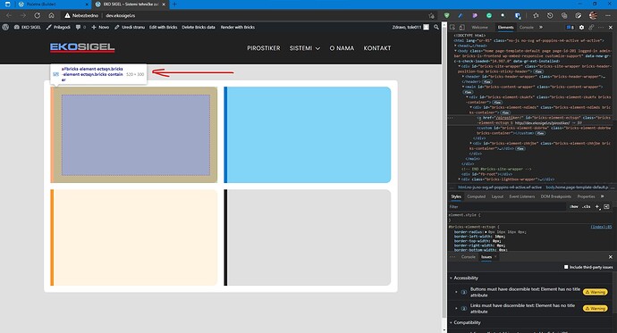
Task: Open DevTools settings gear
Action: coord(581,27)
